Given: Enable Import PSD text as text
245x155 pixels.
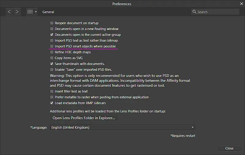Looking at the screenshot, I should [52, 40].
